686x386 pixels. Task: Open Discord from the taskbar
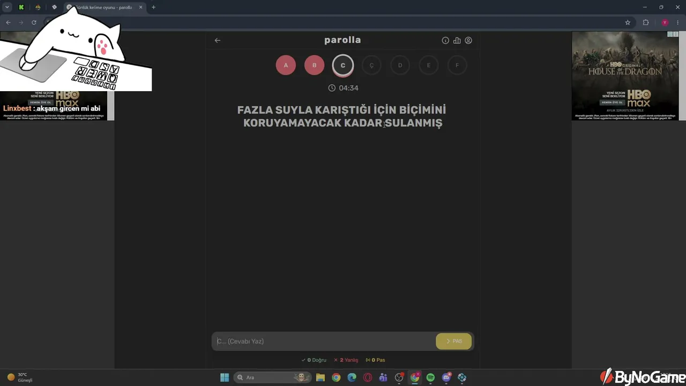tap(446, 377)
